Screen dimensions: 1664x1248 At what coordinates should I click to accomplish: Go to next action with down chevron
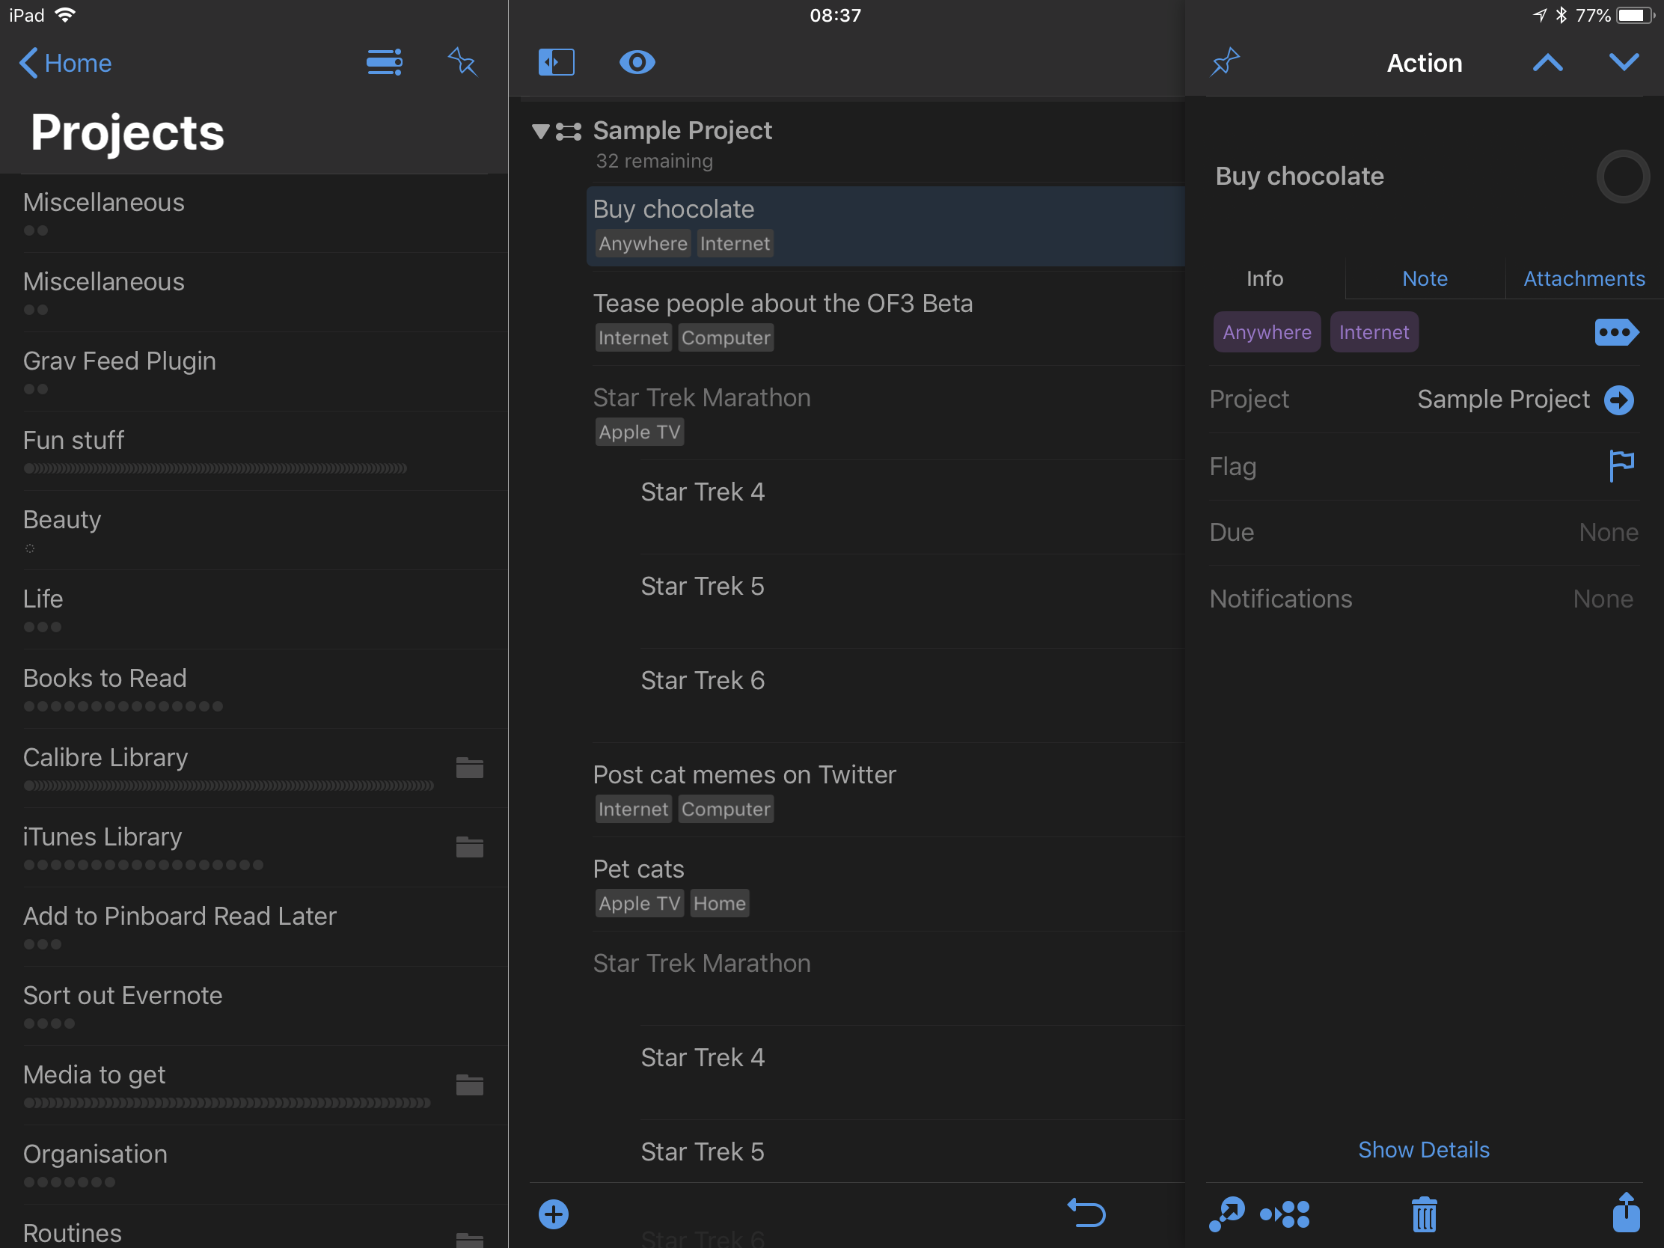tap(1624, 62)
